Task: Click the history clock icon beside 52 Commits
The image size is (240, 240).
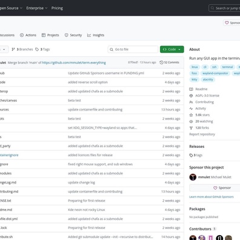Action: (x=161, y=62)
